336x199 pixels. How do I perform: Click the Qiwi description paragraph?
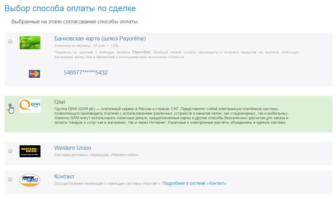[171, 116]
